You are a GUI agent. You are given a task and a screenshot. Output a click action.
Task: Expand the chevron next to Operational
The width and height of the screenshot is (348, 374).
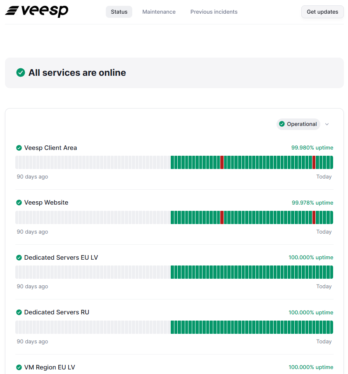(x=327, y=124)
